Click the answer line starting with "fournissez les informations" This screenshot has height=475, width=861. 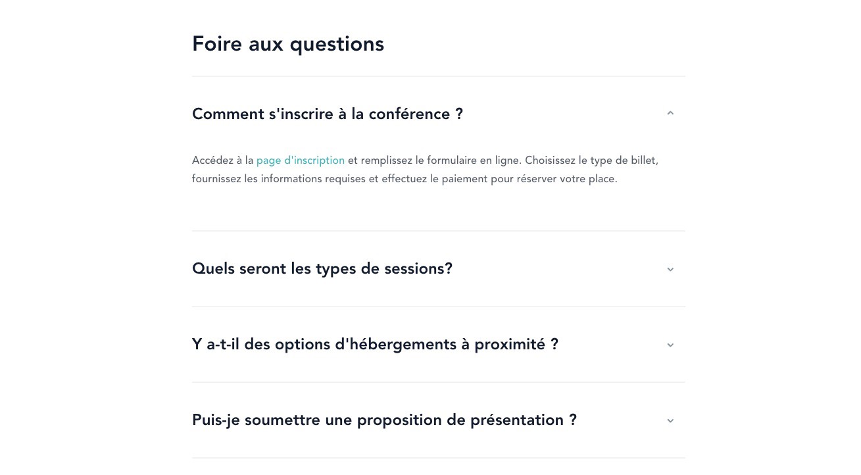(x=404, y=179)
